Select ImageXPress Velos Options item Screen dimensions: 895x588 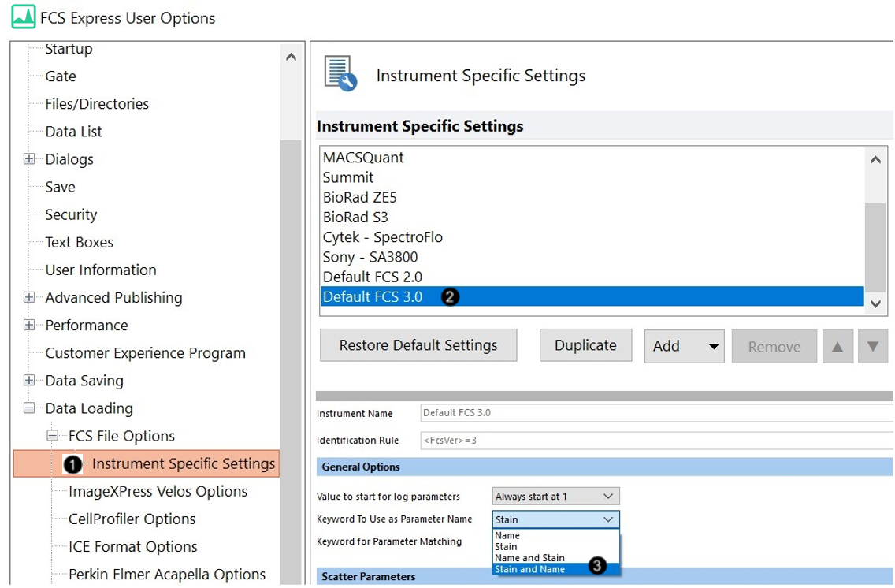point(158,491)
